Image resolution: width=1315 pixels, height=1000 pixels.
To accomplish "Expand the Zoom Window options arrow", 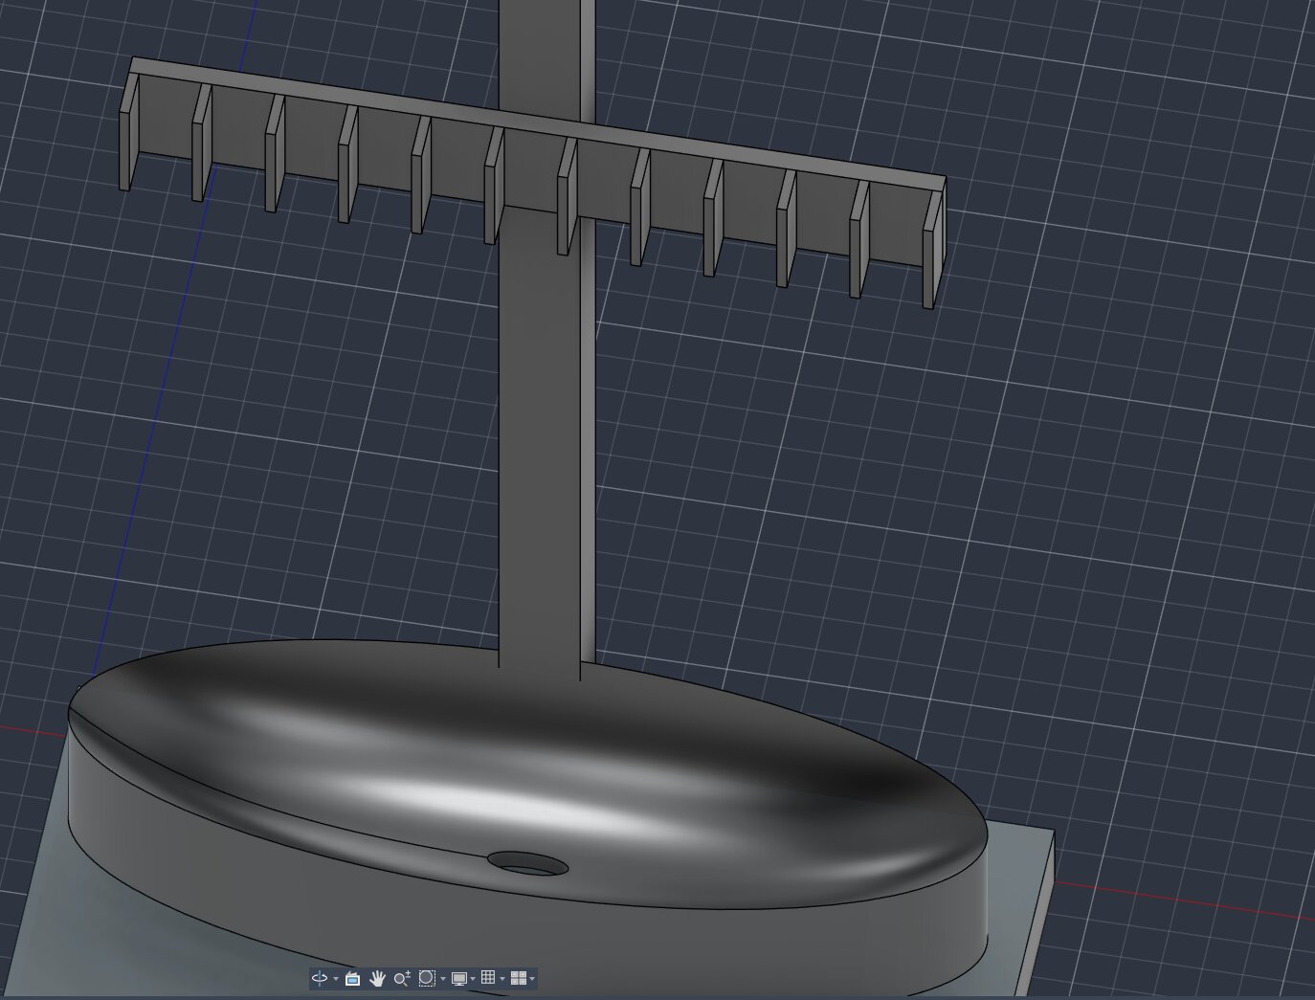I will pyautogui.click(x=443, y=978).
